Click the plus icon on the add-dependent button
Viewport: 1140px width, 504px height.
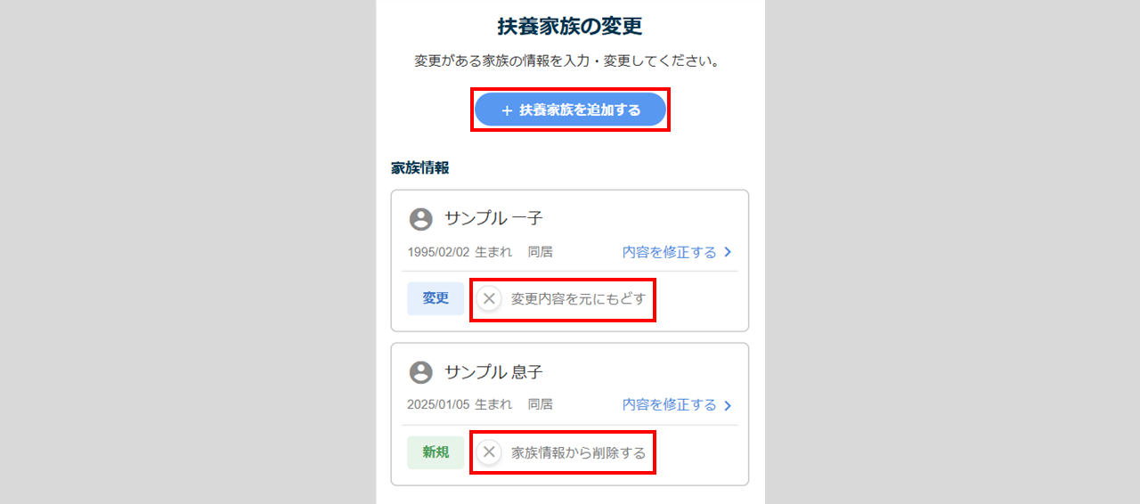[x=507, y=110]
